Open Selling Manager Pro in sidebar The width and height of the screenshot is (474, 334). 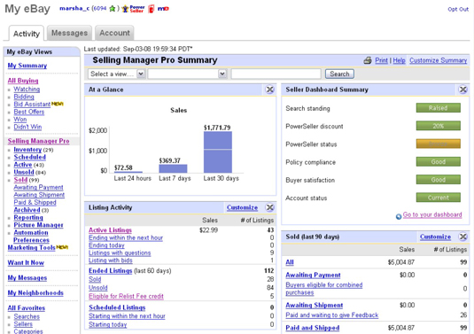(38, 141)
